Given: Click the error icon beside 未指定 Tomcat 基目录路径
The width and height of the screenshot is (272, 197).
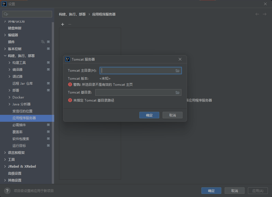Looking at the screenshot, I should 70,100.
